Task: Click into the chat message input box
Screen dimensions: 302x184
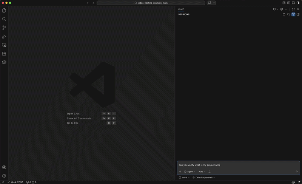Action: [238, 165]
